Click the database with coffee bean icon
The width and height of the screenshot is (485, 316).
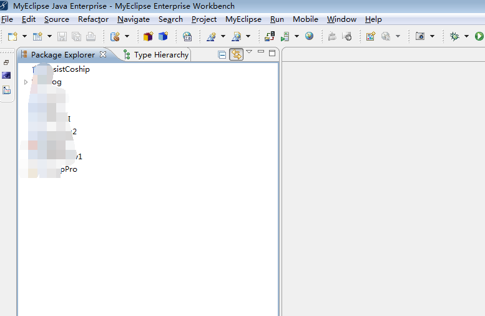pos(115,36)
